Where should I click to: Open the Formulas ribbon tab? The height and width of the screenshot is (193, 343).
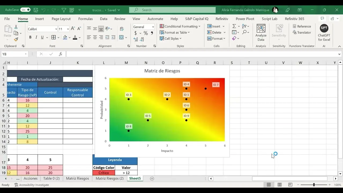(x=85, y=19)
